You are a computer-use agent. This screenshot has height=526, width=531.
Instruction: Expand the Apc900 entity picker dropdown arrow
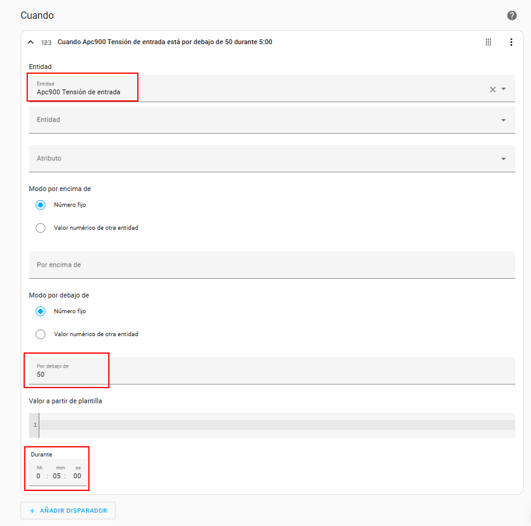504,89
